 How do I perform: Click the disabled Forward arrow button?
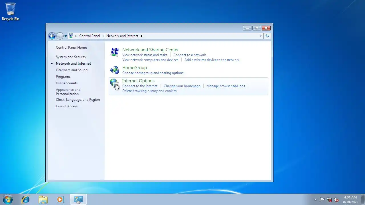pos(60,36)
